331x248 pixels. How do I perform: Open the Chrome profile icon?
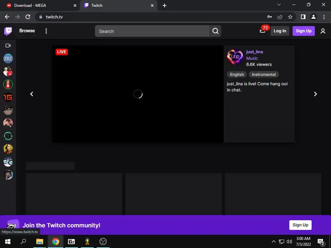(314, 17)
